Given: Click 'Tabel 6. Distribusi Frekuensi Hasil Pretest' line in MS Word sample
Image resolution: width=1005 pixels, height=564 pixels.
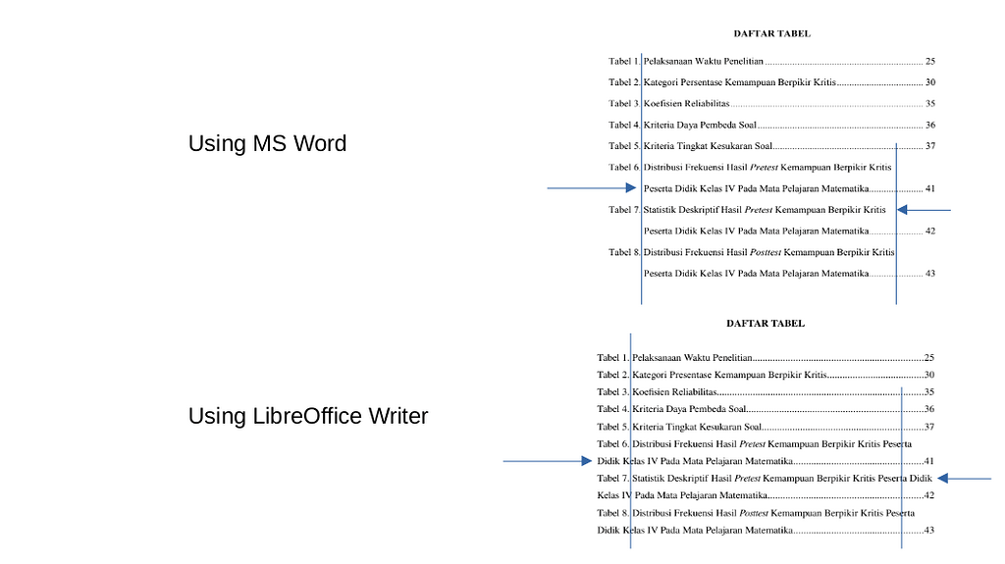Looking at the screenshot, I should click(750, 168).
